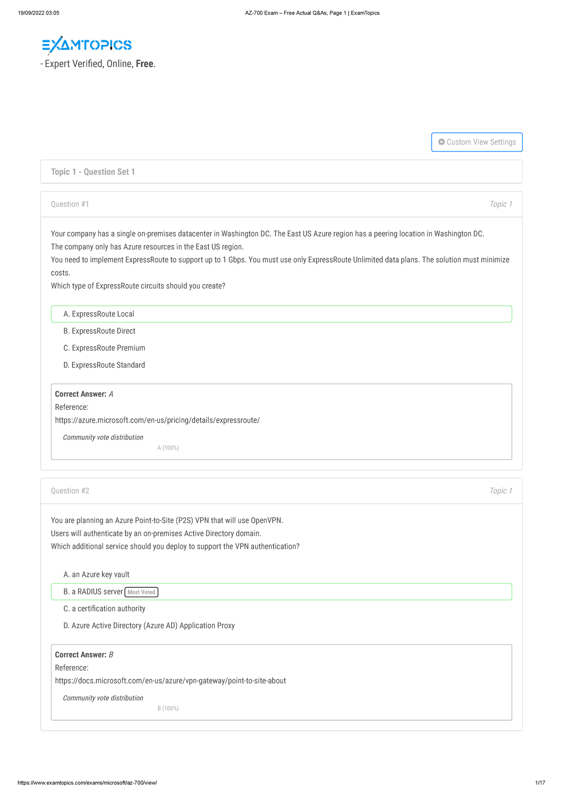Click the Question #1 heading
The width and height of the screenshot is (563, 796).
[x=70, y=204]
